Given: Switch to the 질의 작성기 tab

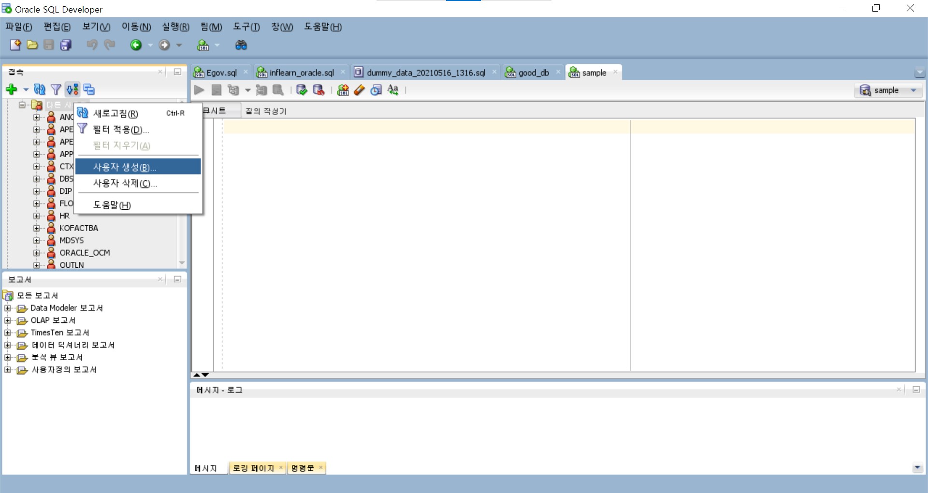Looking at the screenshot, I should [x=266, y=111].
